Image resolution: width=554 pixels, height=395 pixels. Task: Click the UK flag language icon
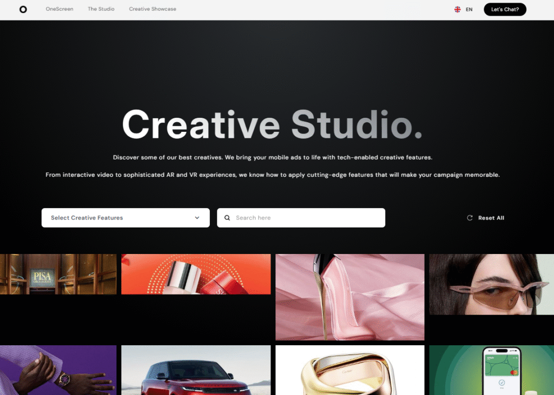457,10
